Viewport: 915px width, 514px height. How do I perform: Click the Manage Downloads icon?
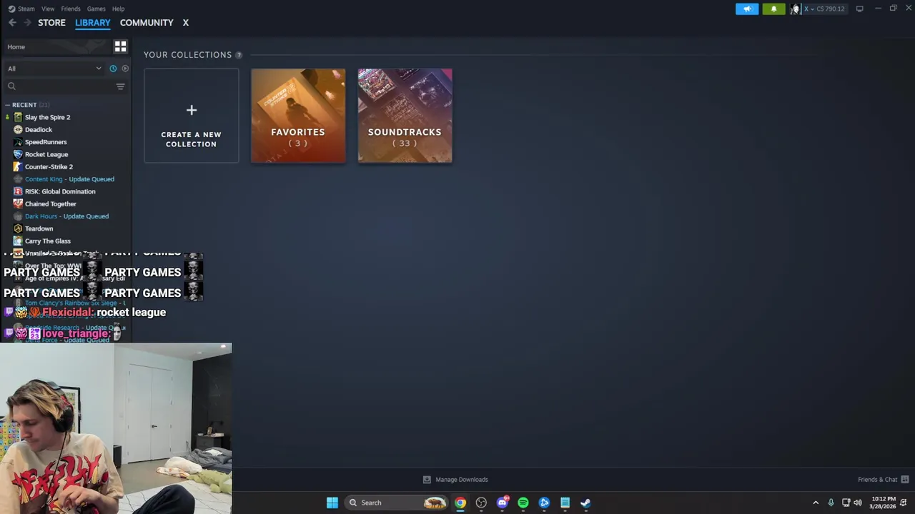(x=427, y=480)
